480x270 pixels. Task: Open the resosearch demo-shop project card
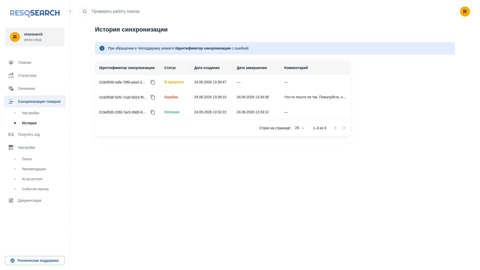click(35, 37)
